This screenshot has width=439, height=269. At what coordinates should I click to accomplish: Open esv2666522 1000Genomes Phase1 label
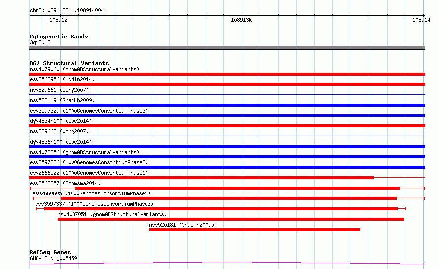[x=89, y=173]
